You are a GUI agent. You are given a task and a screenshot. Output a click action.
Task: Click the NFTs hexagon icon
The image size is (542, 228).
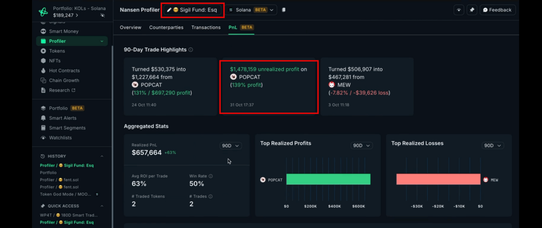[43, 61]
